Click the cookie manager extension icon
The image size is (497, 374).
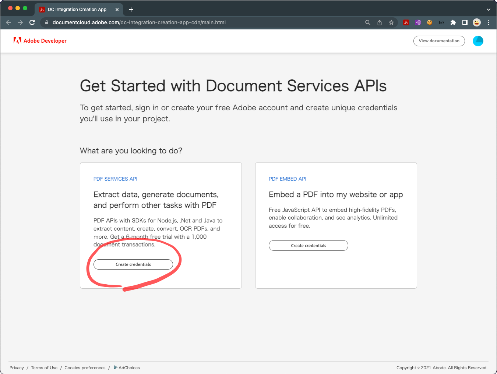[x=430, y=22]
